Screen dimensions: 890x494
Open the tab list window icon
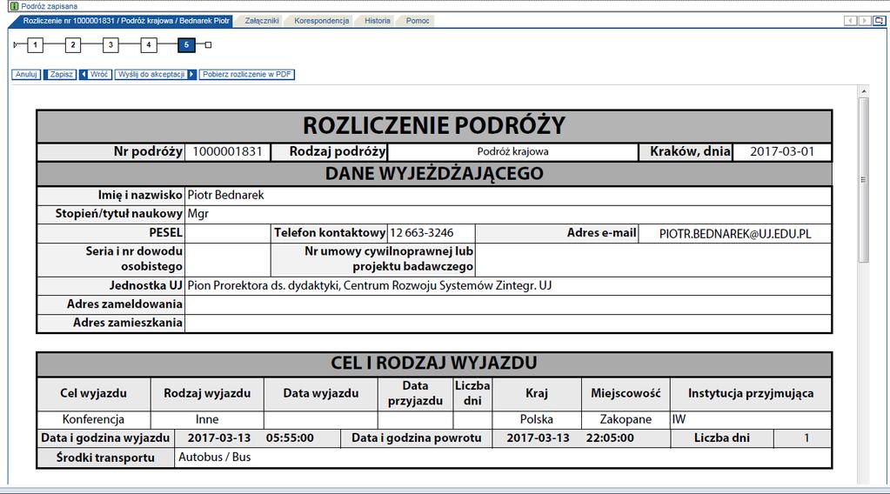pyautogui.click(x=879, y=21)
